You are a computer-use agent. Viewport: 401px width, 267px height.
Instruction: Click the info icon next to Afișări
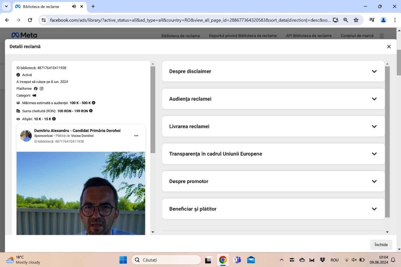[54, 119]
